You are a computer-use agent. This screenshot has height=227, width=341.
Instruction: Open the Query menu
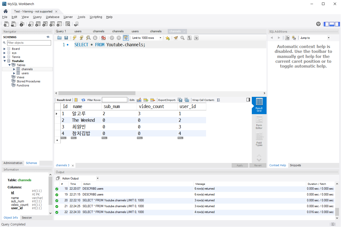point(37,17)
